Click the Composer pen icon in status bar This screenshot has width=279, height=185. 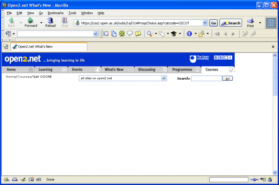point(23,179)
